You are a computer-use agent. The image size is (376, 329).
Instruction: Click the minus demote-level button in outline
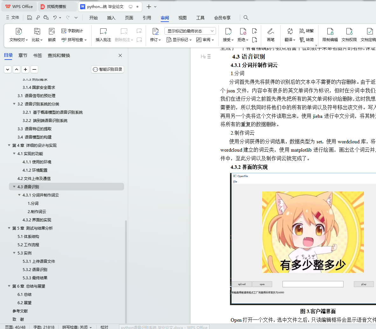[x=34, y=69]
